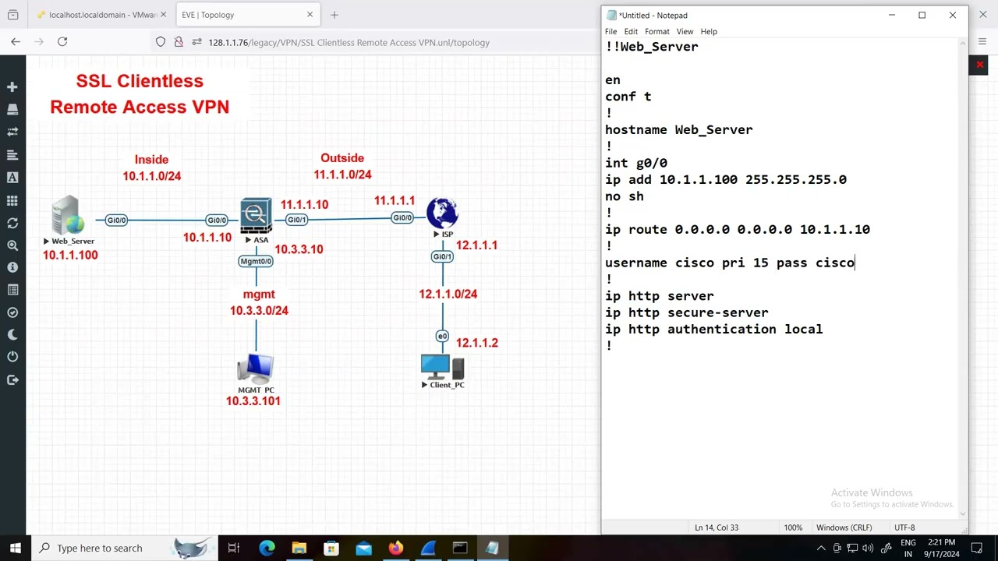Show hidden system tray icons chevron
Image resolution: width=998 pixels, height=561 pixels.
(x=821, y=548)
